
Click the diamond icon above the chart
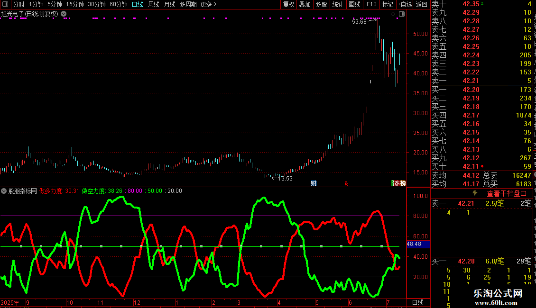[x=393, y=14]
